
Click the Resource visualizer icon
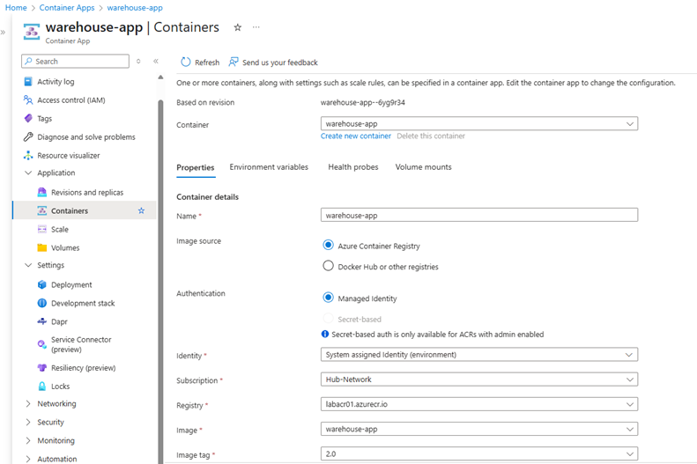28,156
